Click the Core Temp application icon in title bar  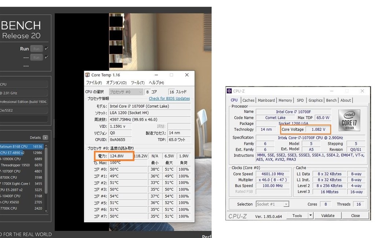click(88, 75)
